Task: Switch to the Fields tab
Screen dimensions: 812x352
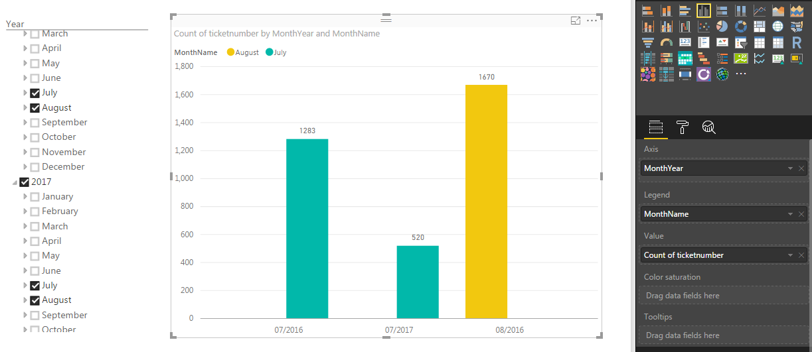Action: click(656, 127)
